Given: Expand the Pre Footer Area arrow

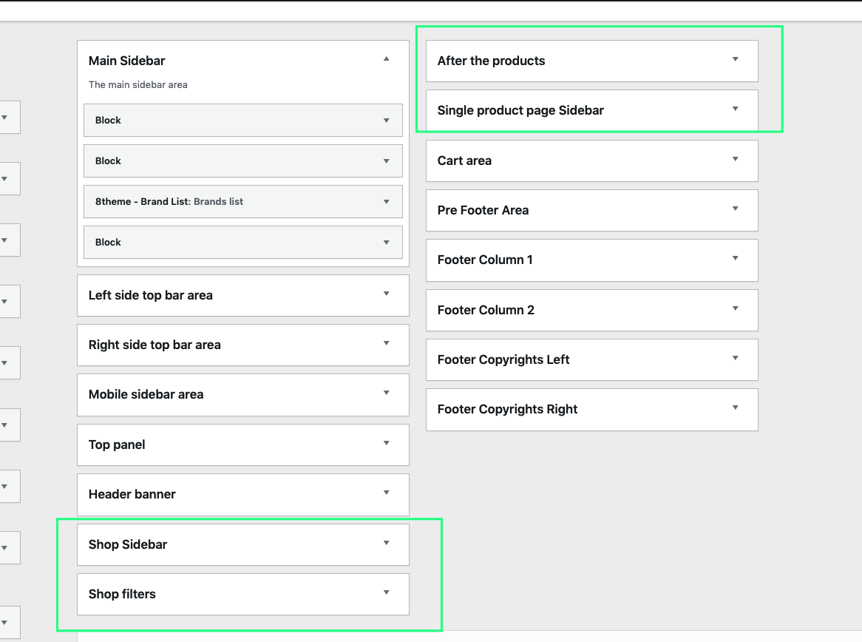Looking at the screenshot, I should (x=735, y=209).
